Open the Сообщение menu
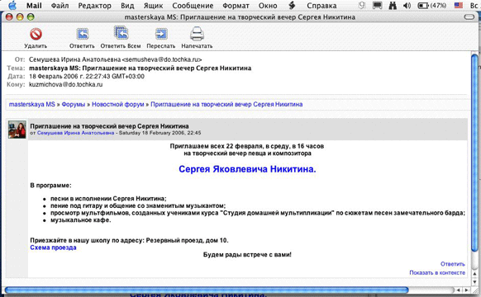This screenshot has width=481, height=297. pos(193,6)
